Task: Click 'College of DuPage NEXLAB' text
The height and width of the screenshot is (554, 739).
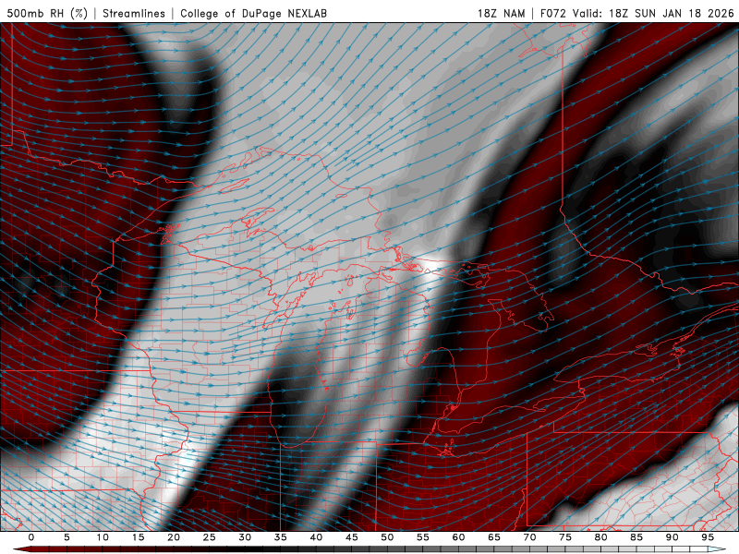Action: click(x=253, y=13)
